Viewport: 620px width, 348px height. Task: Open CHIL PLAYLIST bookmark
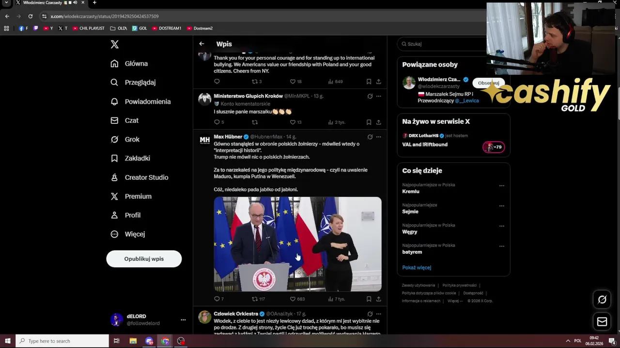(89, 28)
